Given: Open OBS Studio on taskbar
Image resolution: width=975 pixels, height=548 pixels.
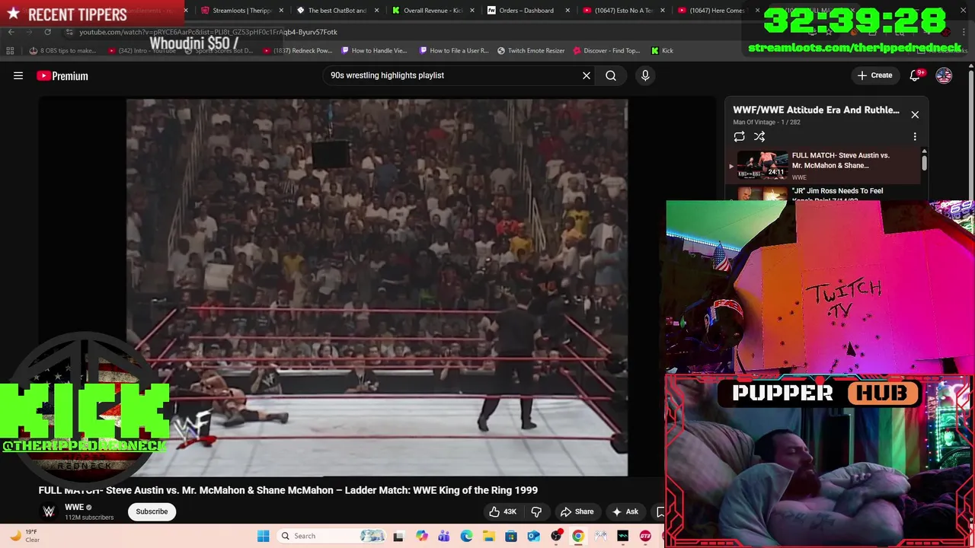Looking at the screenshot, I should (556, 536).
